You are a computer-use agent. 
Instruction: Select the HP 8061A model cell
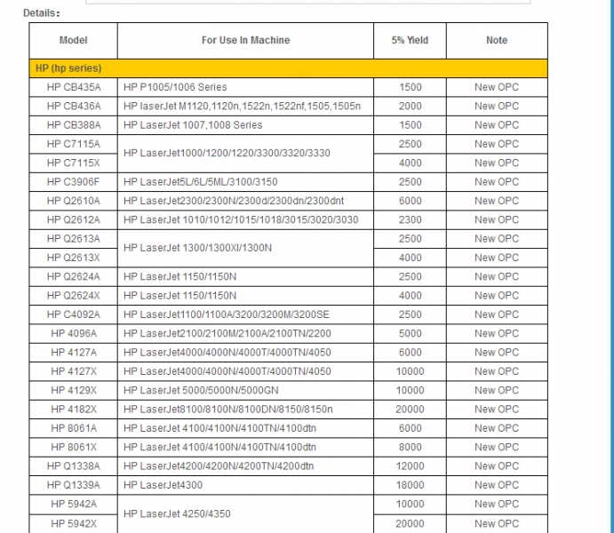pos(74,428)
